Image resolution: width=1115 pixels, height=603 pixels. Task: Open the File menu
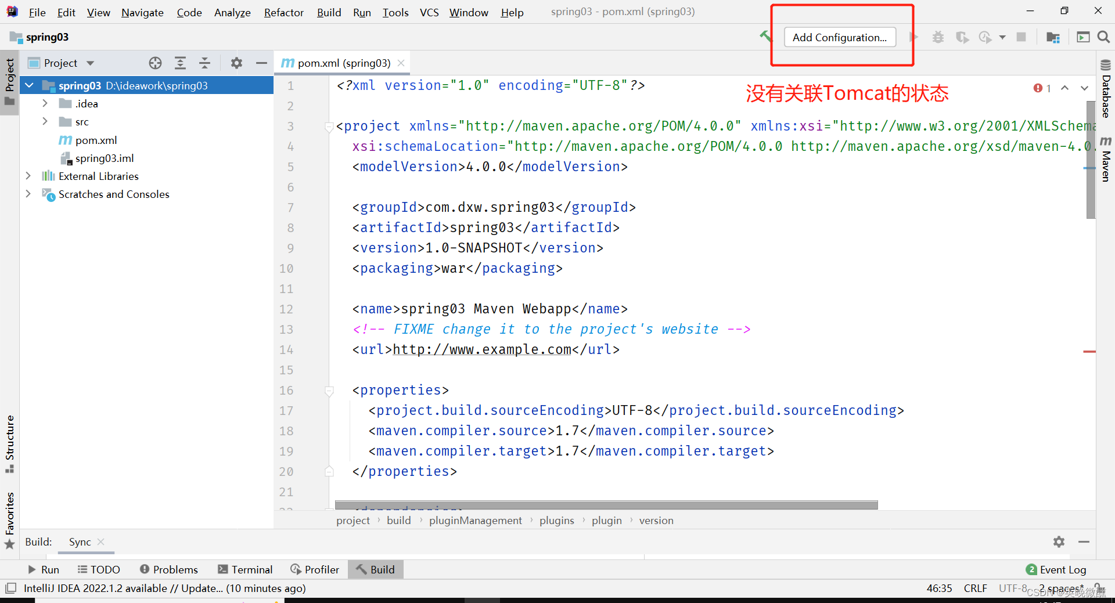(x=37, y=12)
